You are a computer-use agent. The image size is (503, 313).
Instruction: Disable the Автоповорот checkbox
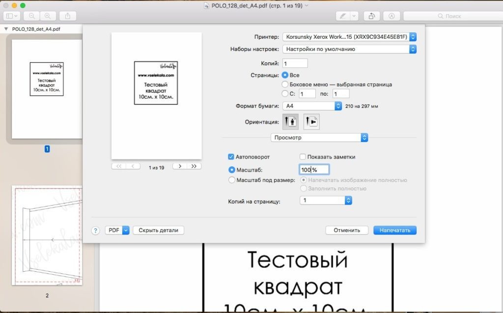[x=230, y=156]
